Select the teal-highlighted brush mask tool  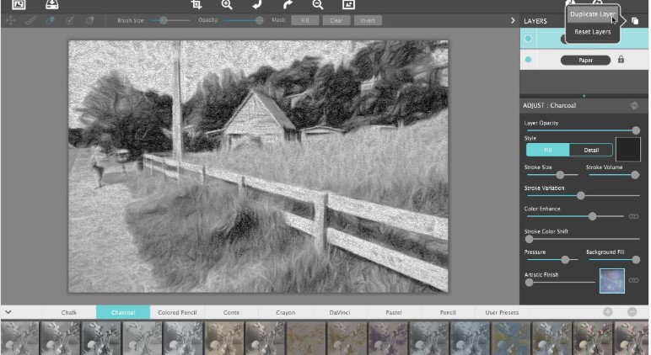51,20
